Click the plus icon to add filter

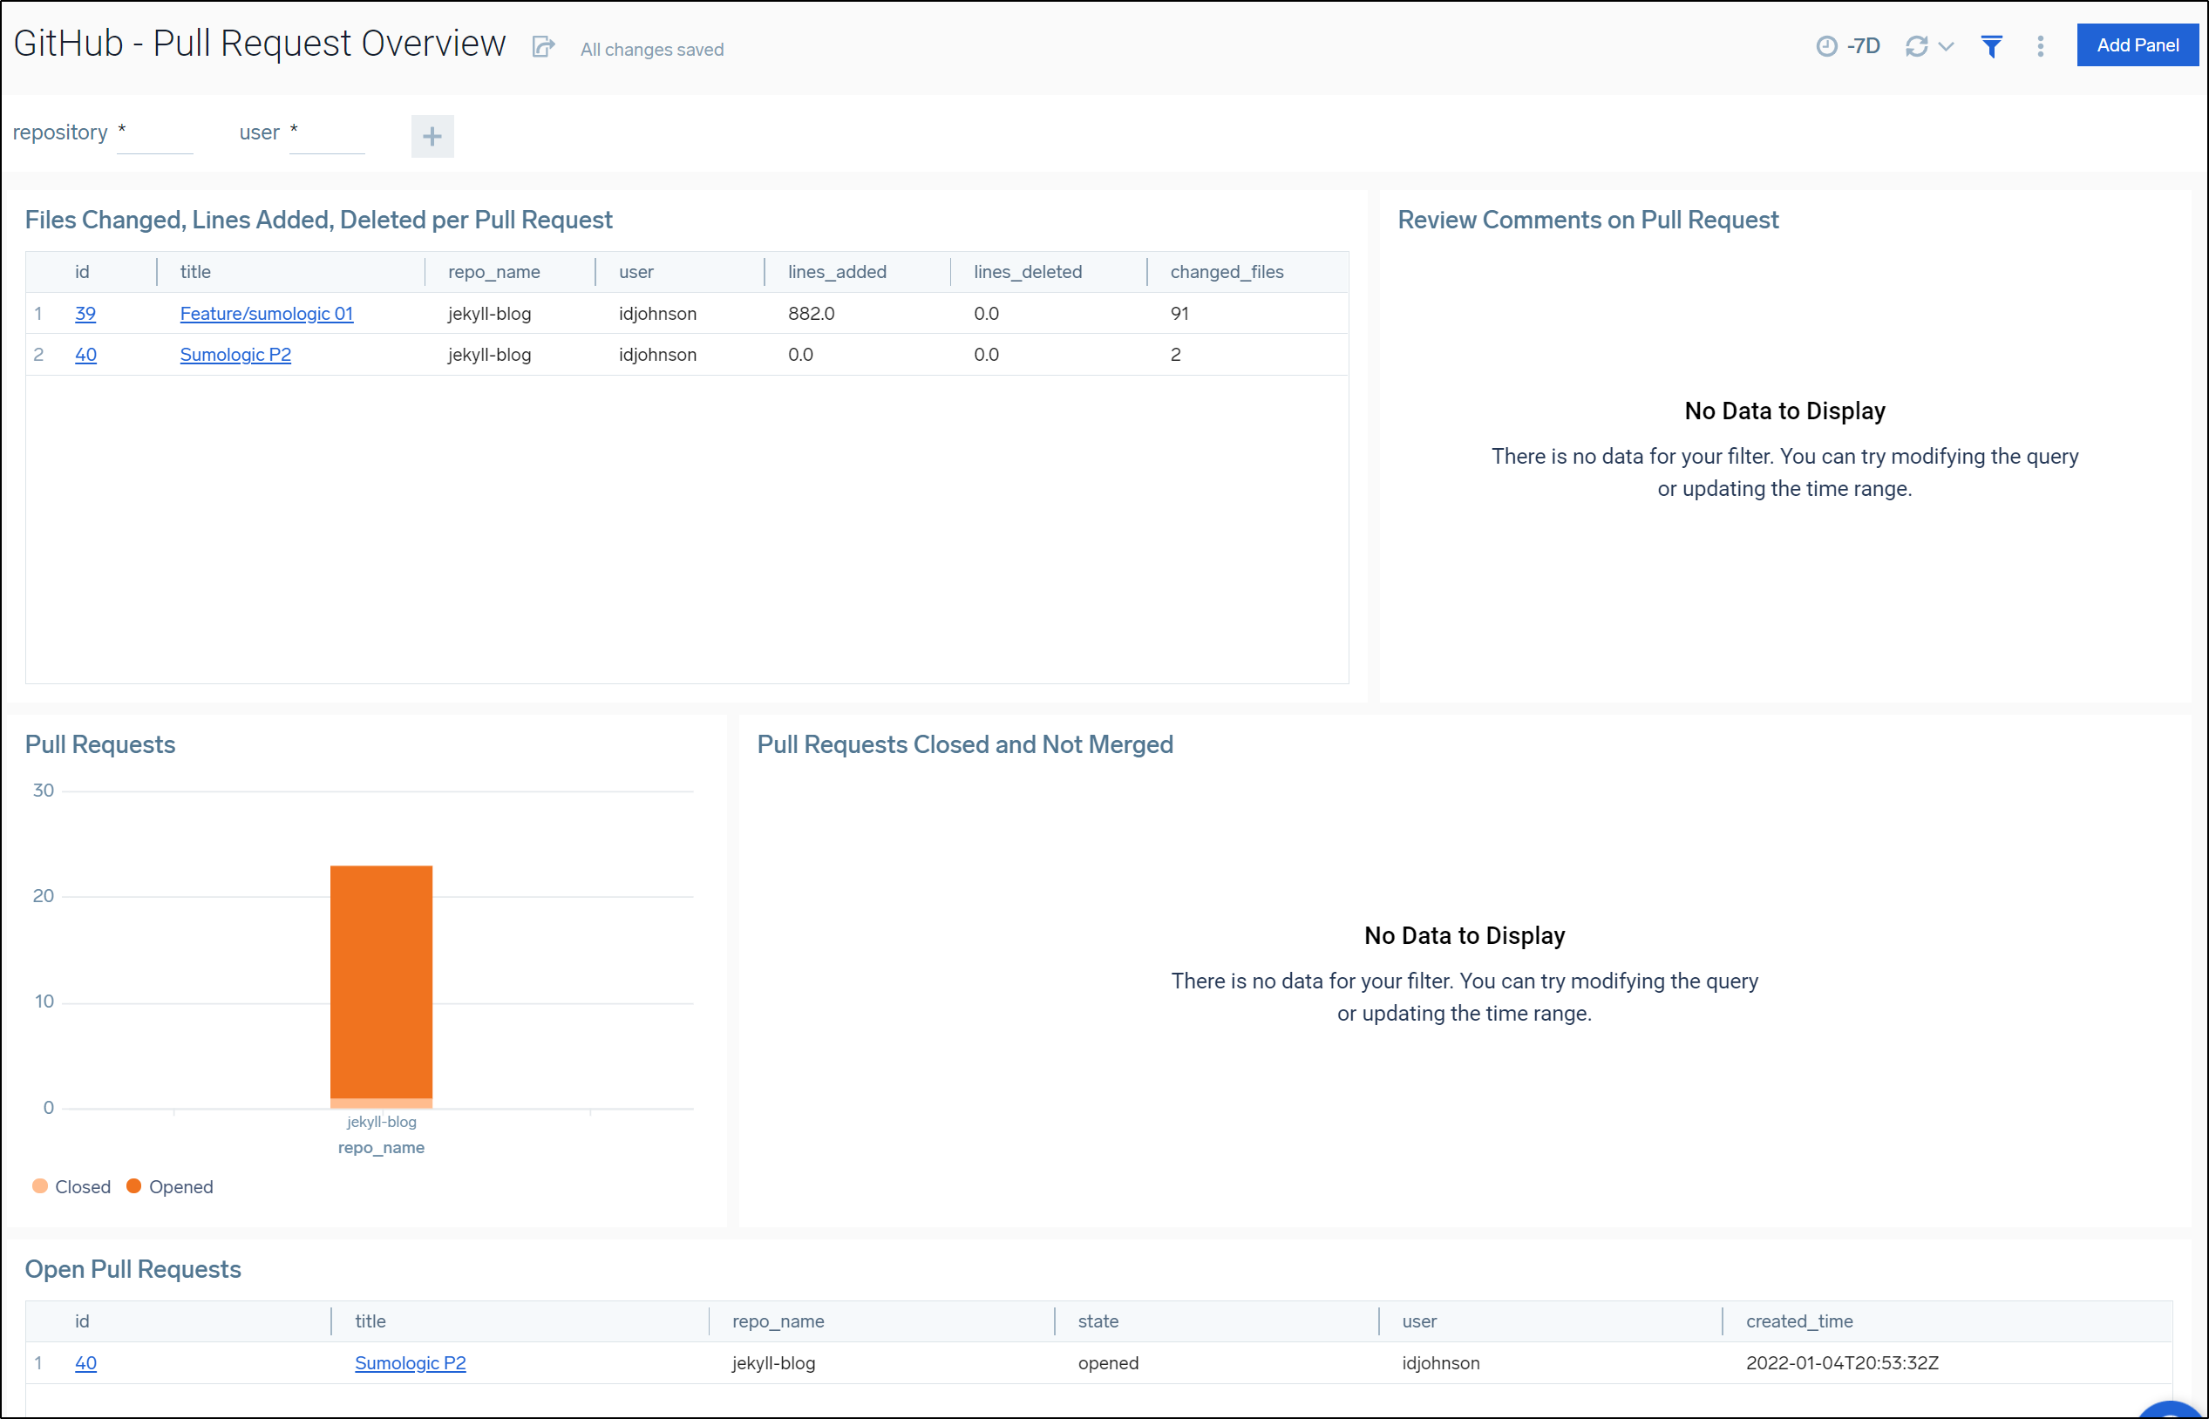(x=433, y=133)
